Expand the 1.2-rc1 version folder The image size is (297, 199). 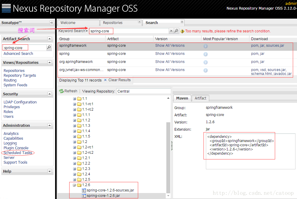pyautogui.click(x=74, y=147)
